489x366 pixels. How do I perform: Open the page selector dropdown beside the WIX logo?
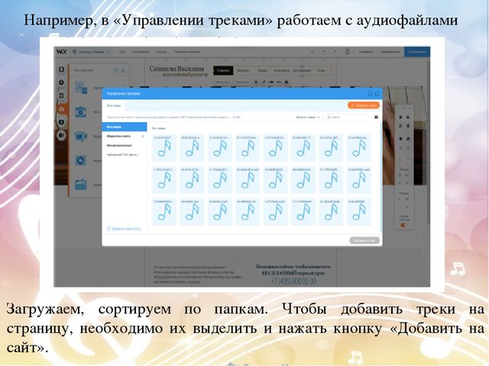point(91,52)
